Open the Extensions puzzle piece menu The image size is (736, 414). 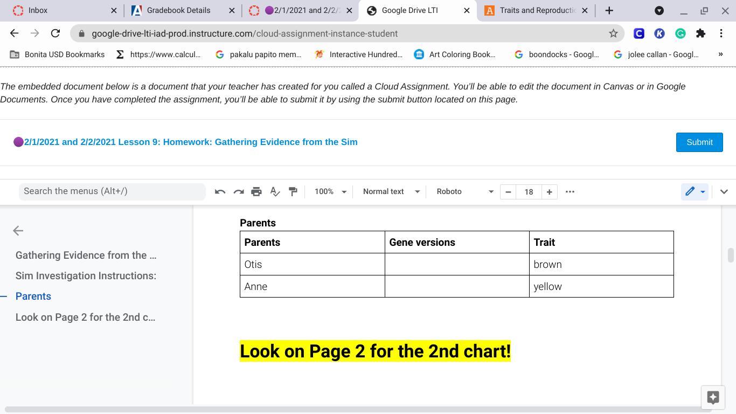coord(700,33)
